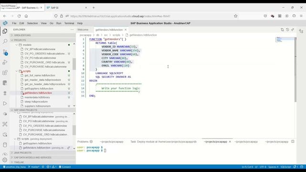The image size is (306, 172).
Task: Click errors and warnings indicator in status bar
Action: click(52, 167)
